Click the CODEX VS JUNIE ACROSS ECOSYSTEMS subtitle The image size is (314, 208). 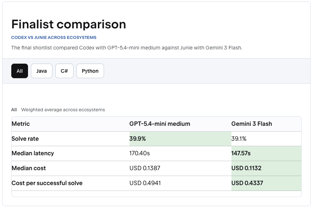coord(54,37)
